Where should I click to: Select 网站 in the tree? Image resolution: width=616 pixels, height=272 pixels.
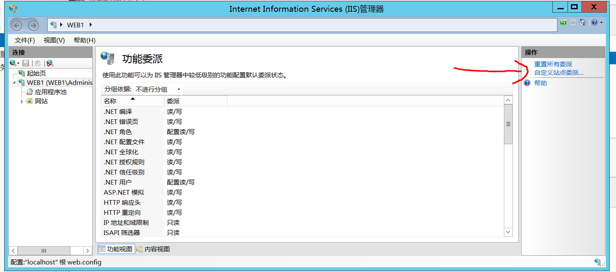click(x=41, y=101)
